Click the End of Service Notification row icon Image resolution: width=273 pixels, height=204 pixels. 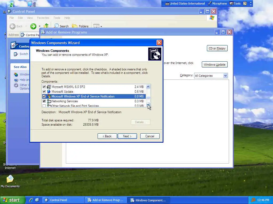coord(49,96)
